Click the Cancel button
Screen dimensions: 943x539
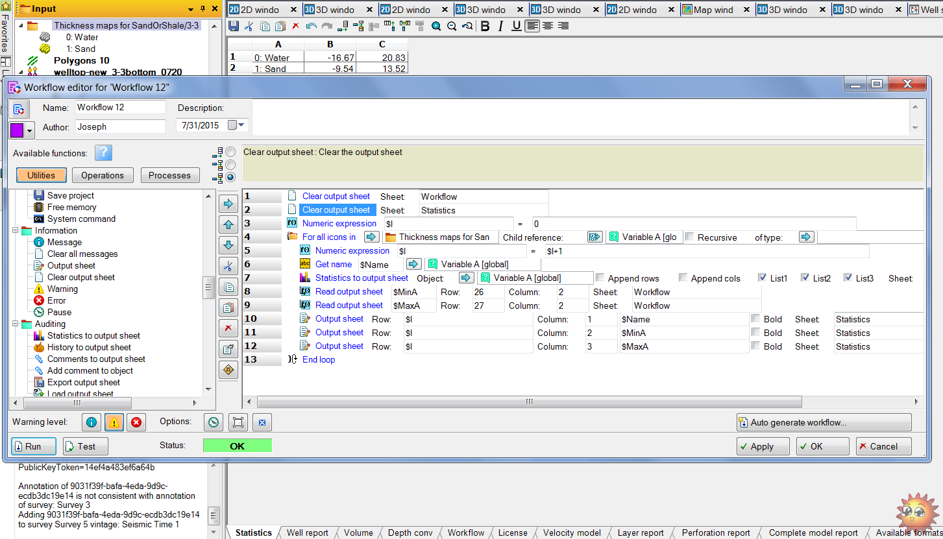pyautogui.click(x=884, y=446)
